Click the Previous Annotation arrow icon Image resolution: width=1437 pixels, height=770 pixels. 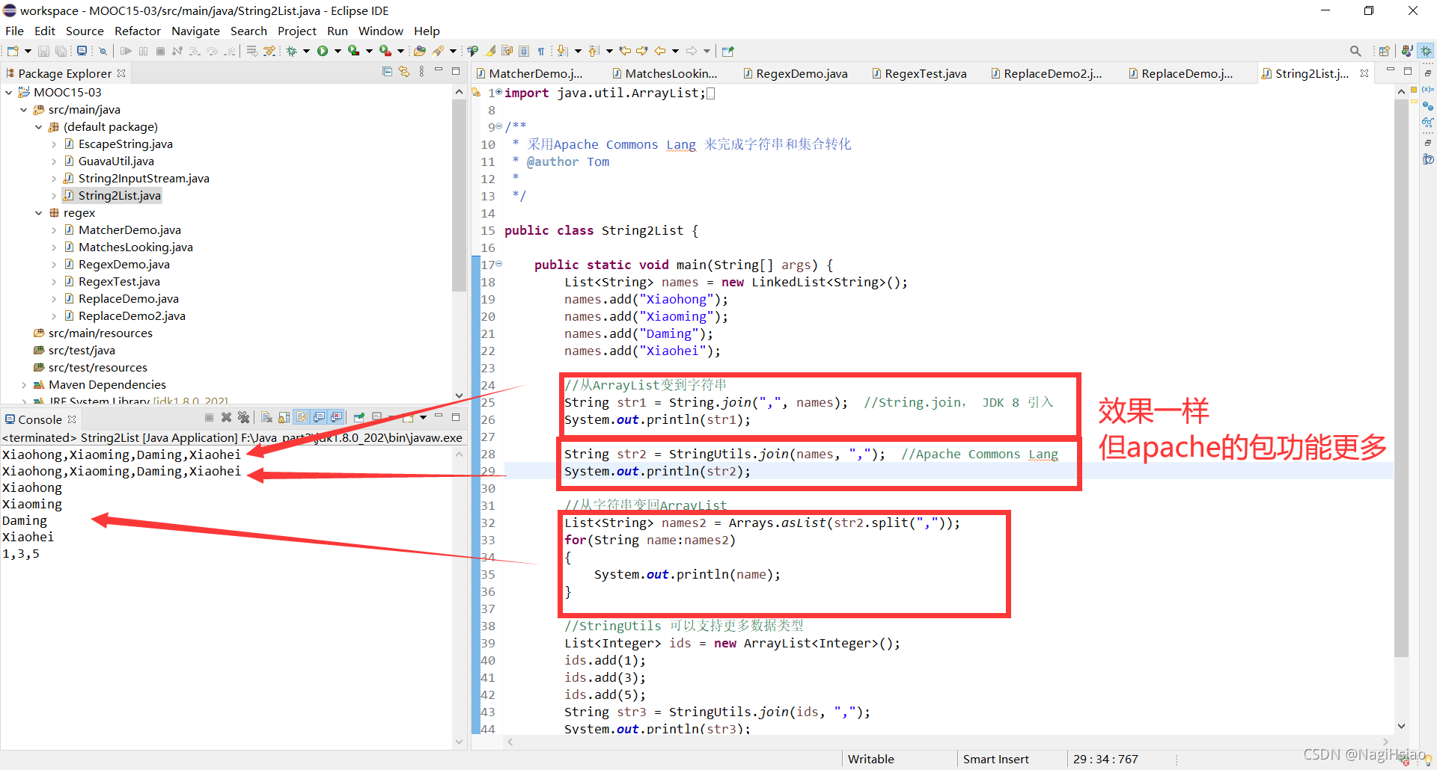pos(594,51)
